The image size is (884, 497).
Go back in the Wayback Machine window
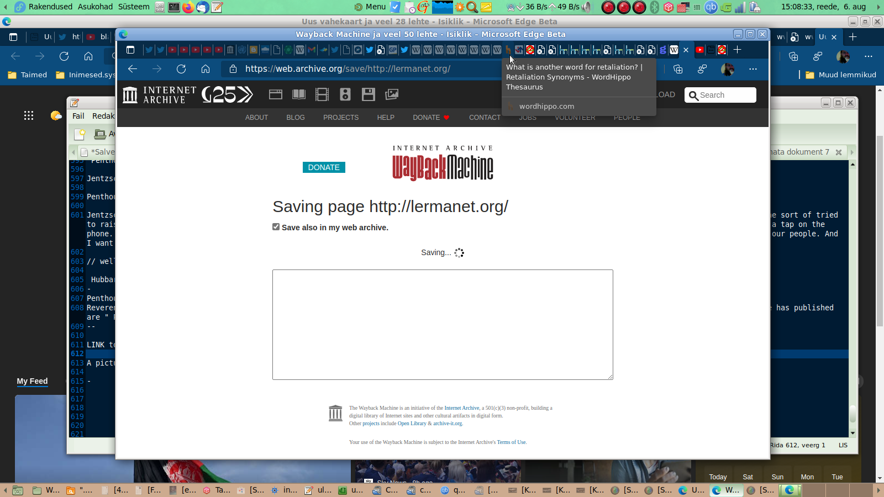pos(133,69)
